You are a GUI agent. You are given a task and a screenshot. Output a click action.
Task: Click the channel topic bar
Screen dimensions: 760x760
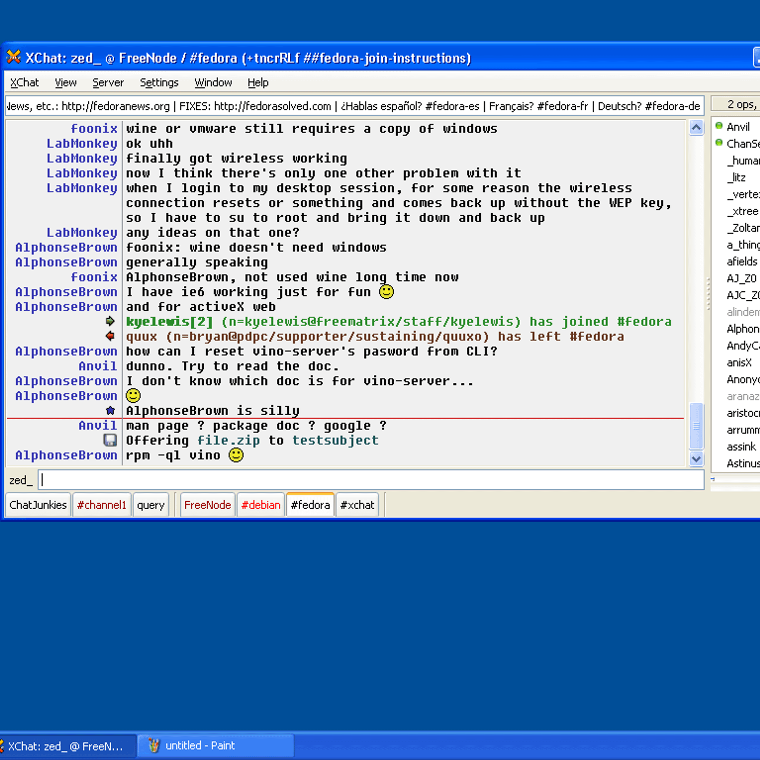354,106
